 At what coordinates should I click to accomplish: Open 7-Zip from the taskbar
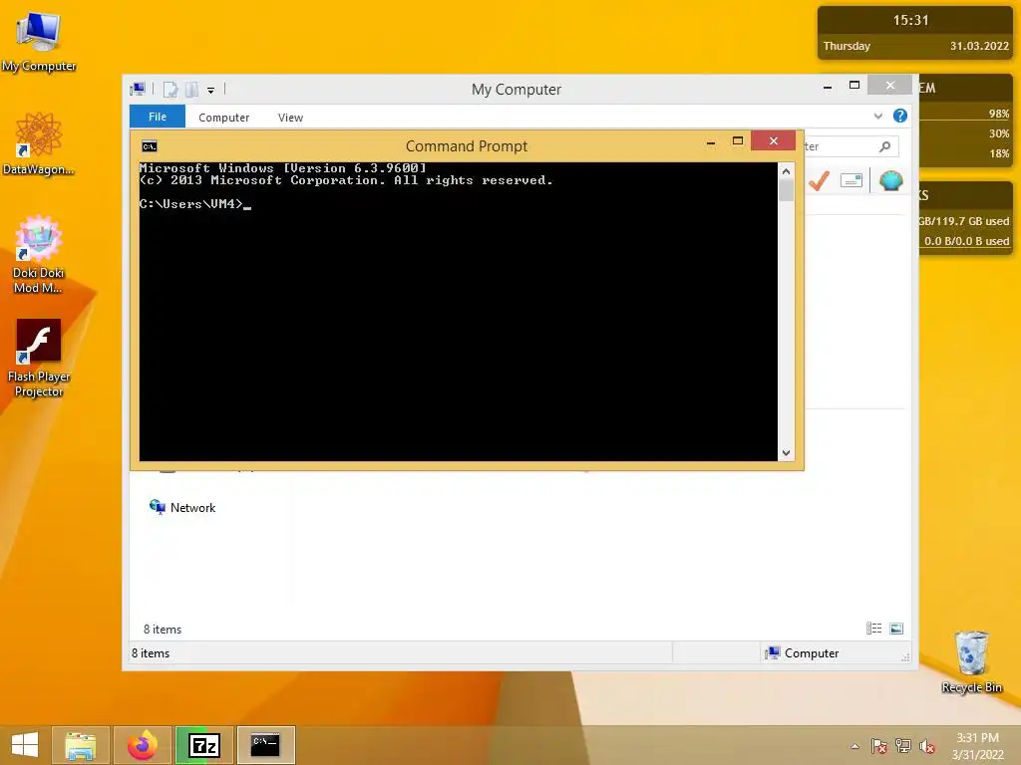(203, 745)
